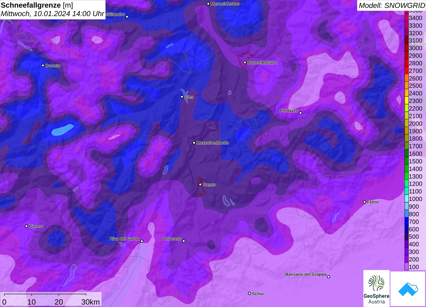This screenshot has width=426, height=307.
Task: Click the Bozen/Bolzano text label
Action: [263, 63]
